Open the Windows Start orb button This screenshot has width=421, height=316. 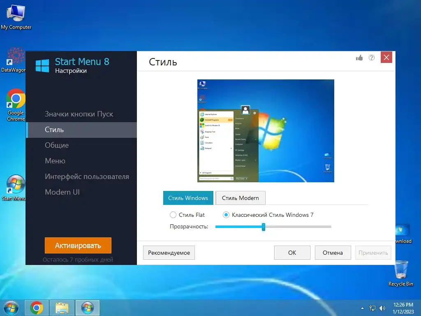11,308
